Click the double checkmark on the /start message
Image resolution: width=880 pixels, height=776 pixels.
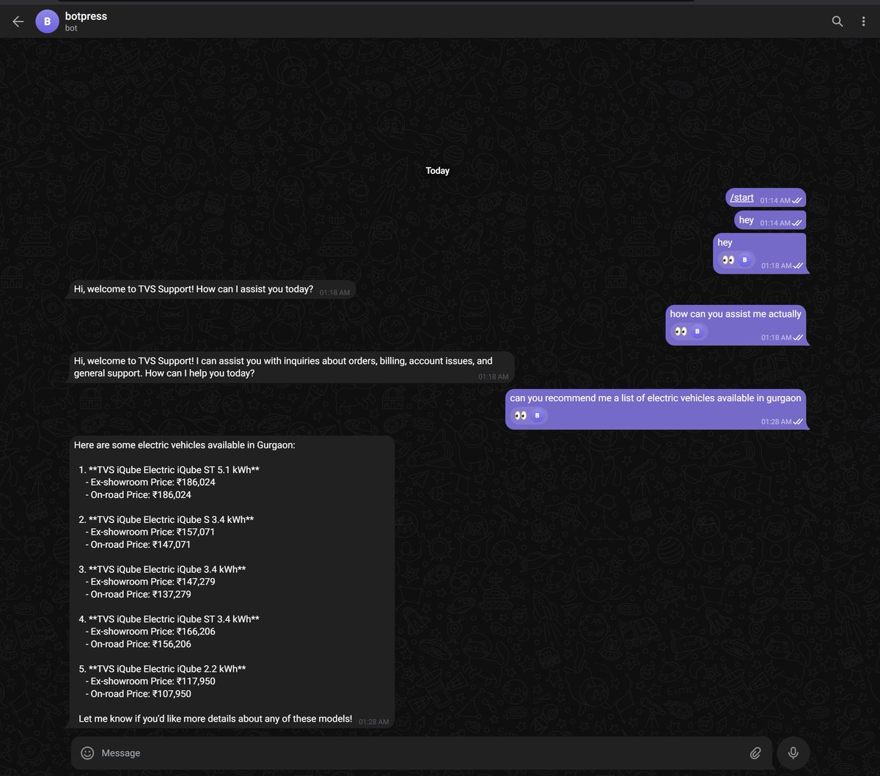796,199
